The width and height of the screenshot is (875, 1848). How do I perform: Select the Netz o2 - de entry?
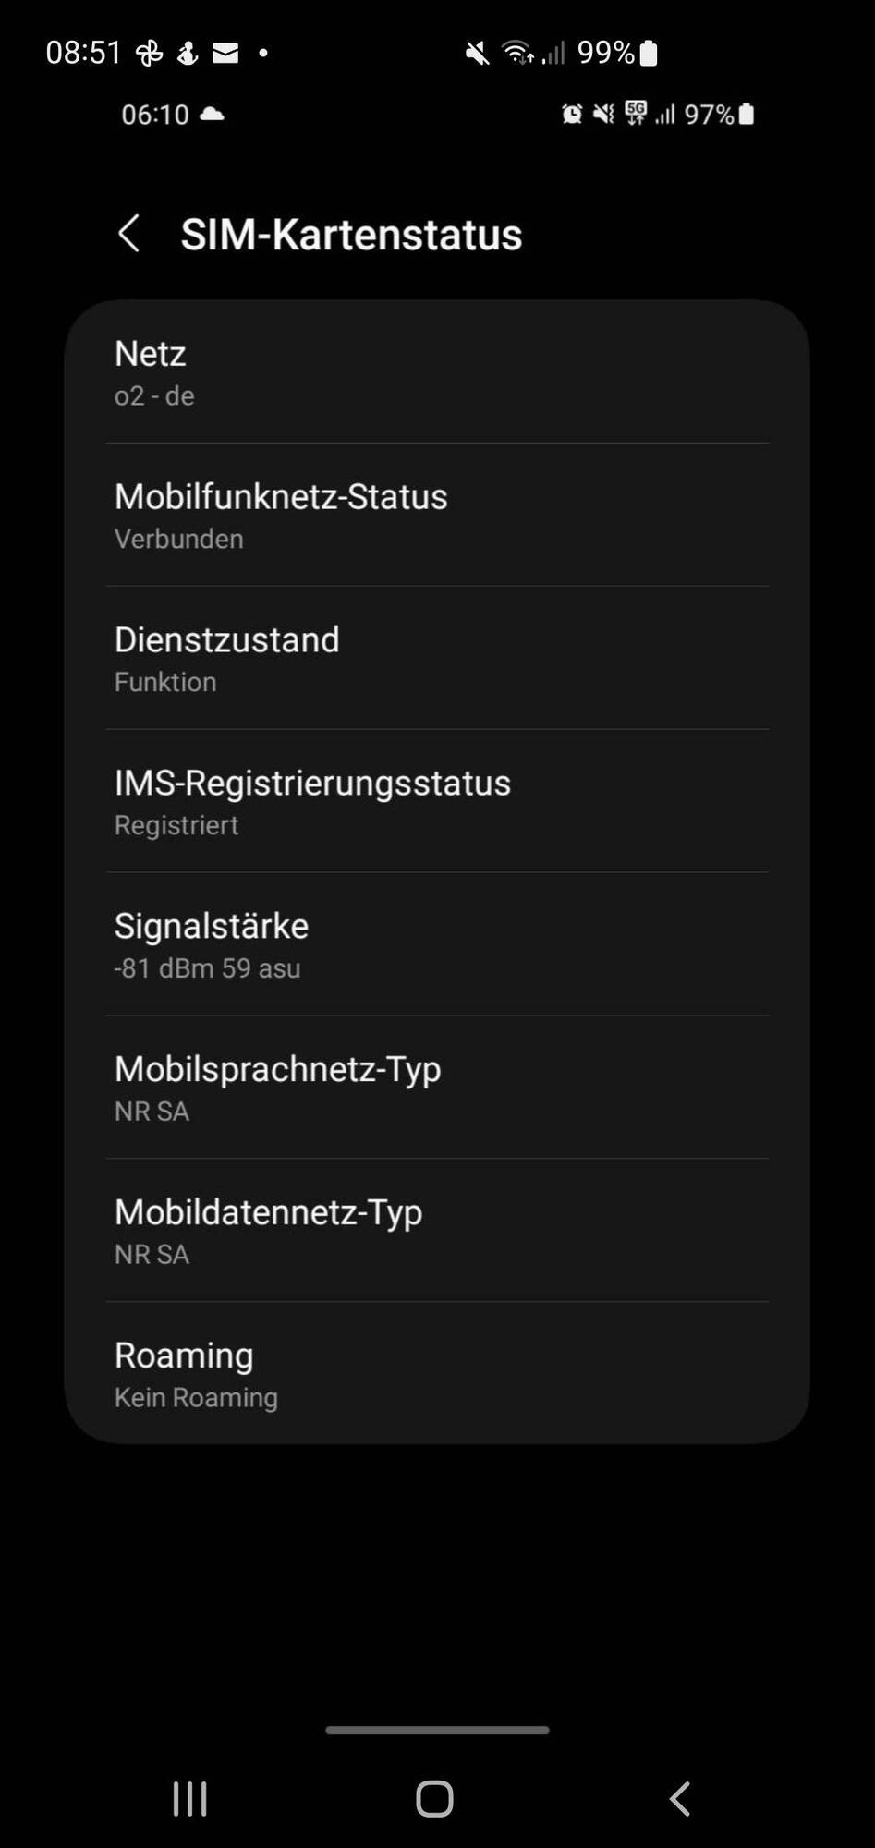click(x=437, y=372)
